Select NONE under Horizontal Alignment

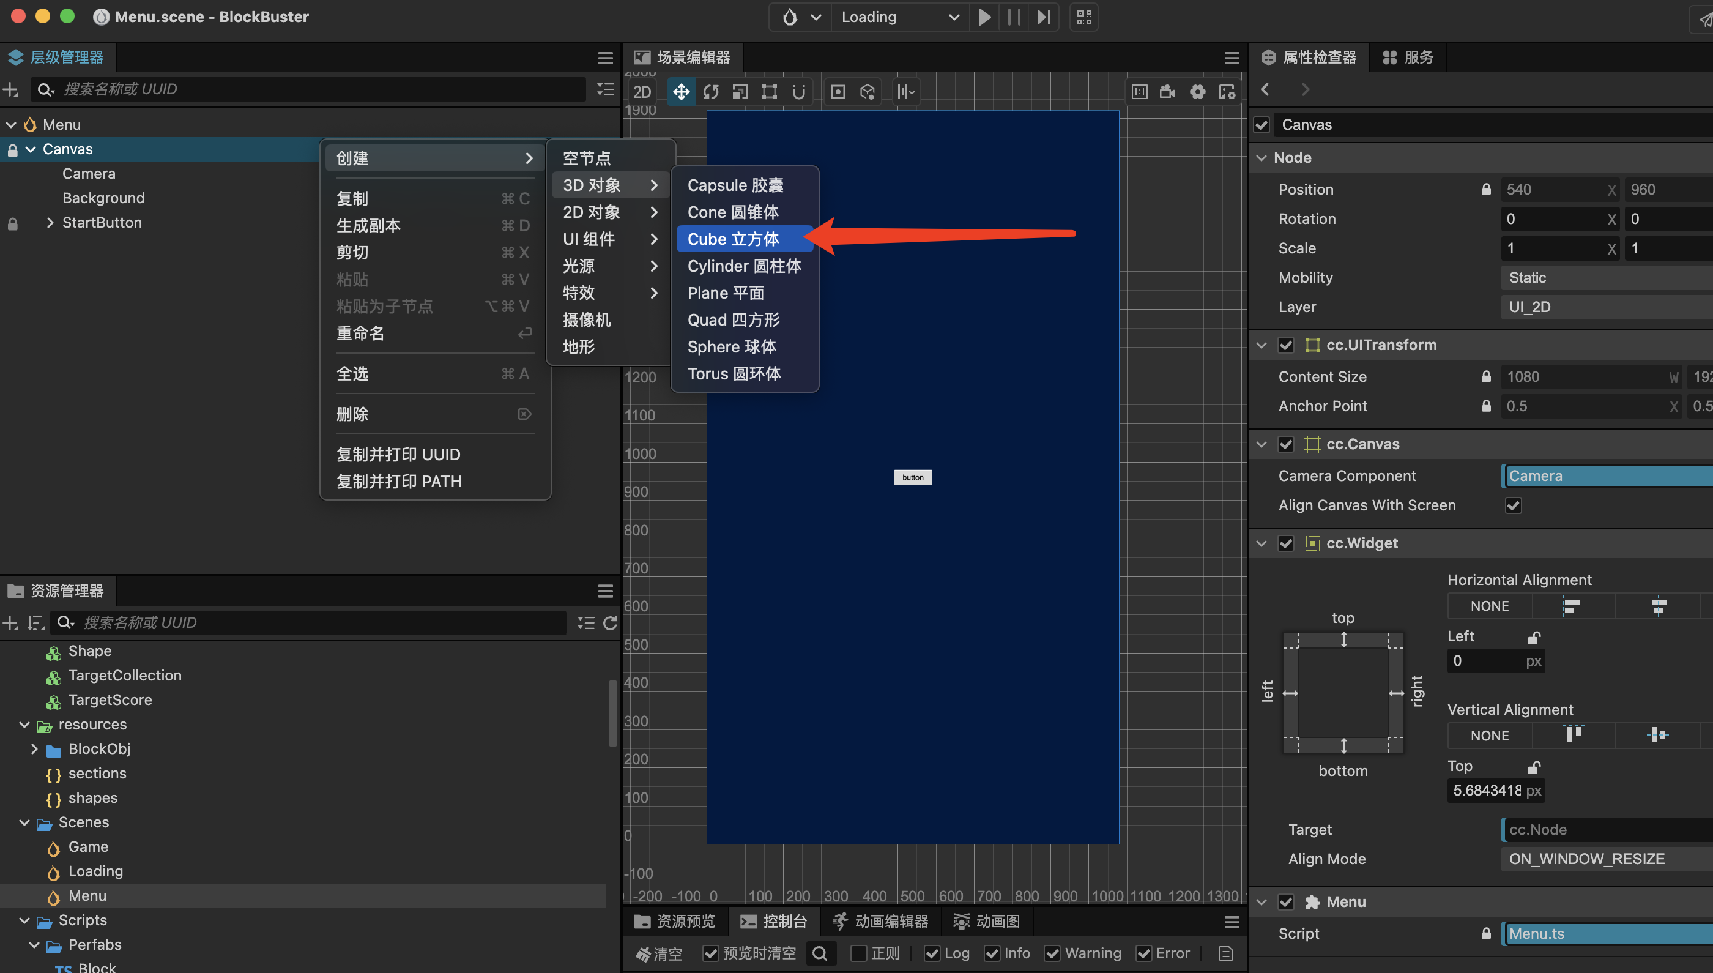(x=1489, y=605)
